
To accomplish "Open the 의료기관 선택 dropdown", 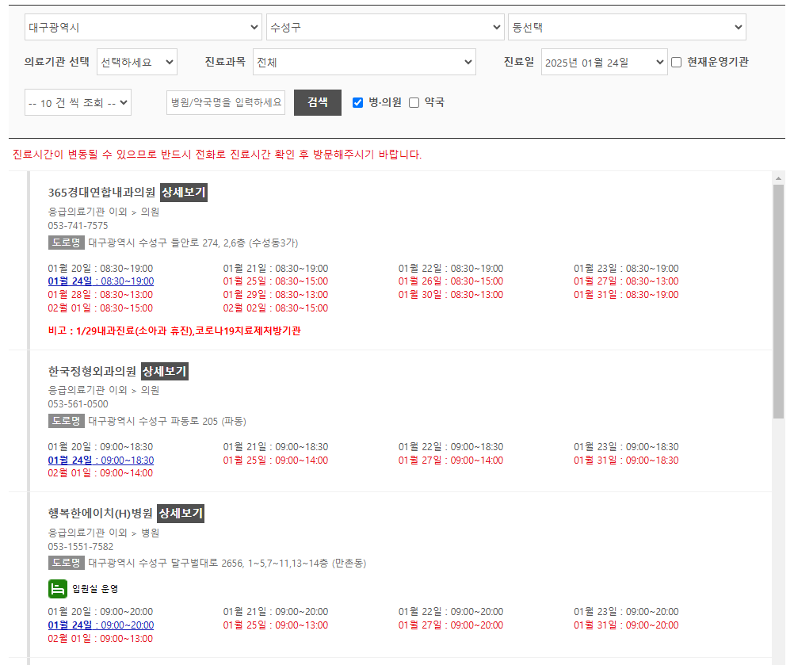I will click(137, 62).
